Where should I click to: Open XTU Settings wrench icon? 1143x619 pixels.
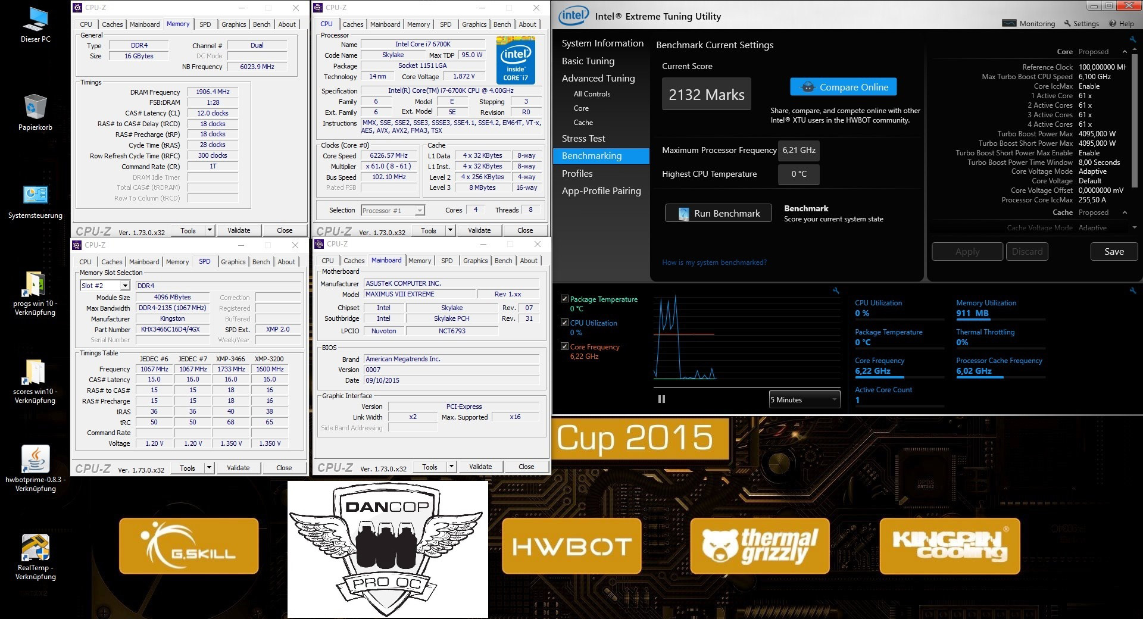(1067, 24)
